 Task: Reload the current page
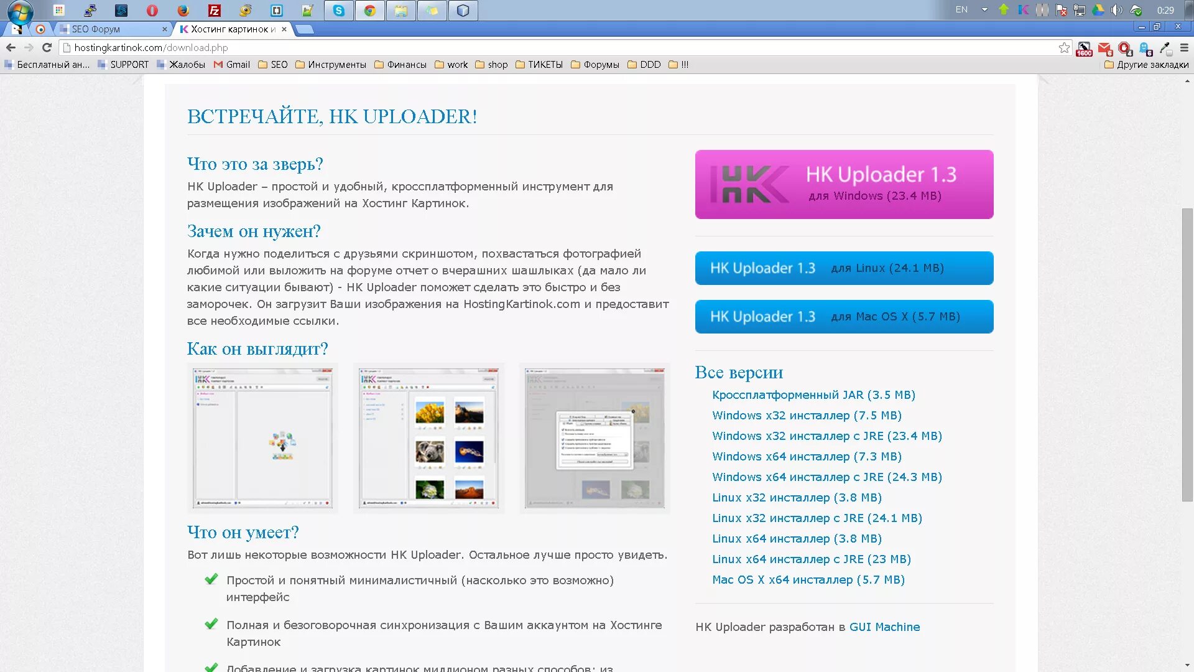click(x=47, y=48)
